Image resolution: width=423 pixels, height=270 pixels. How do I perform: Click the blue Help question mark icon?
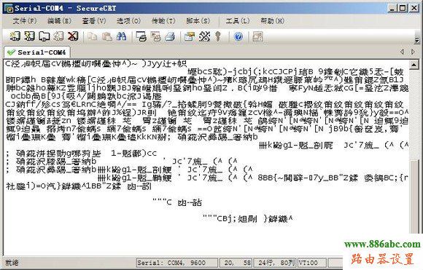[x=238, y=36]
